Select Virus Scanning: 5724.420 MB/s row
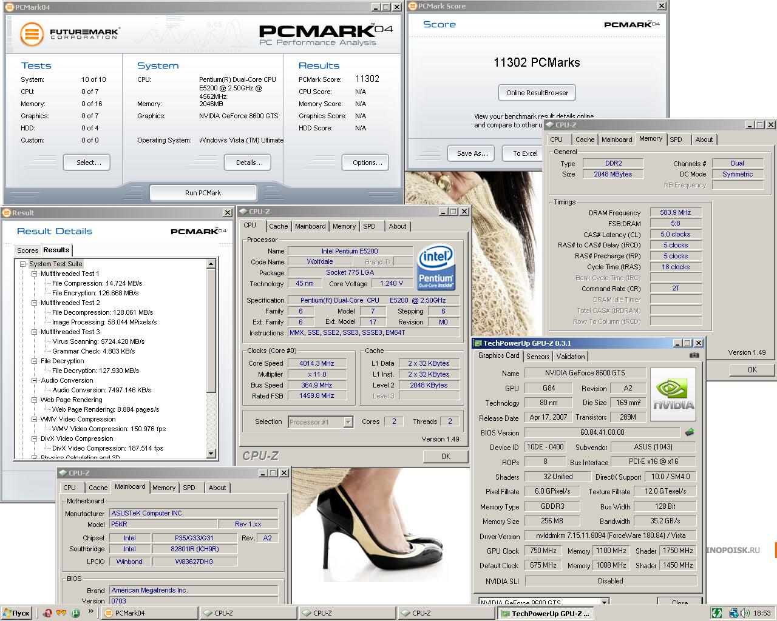The image size is (777, 621). point(98,341)
